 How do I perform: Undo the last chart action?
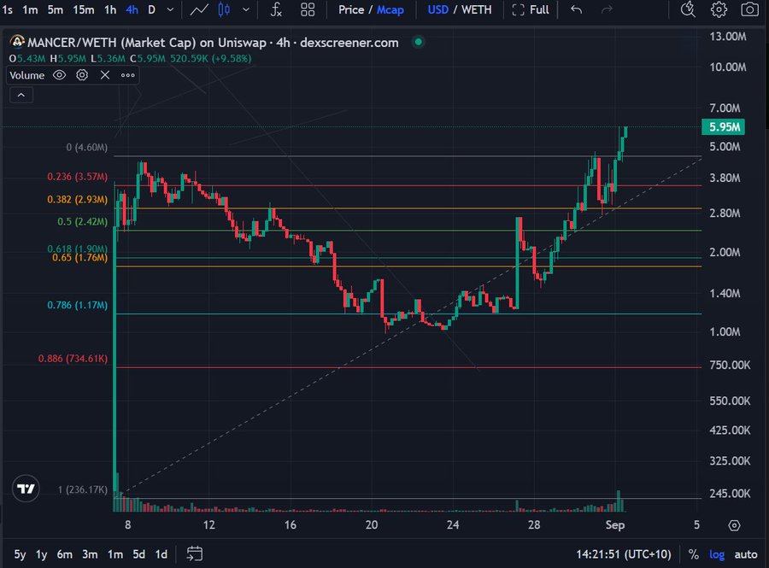coord(577,9)
